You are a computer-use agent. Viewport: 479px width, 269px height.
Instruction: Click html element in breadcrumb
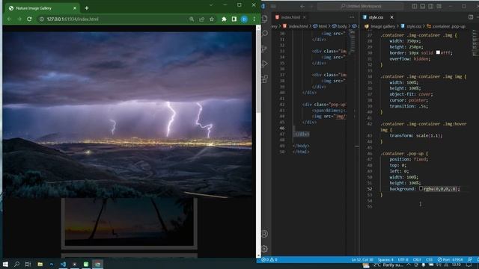coord(320,26)
